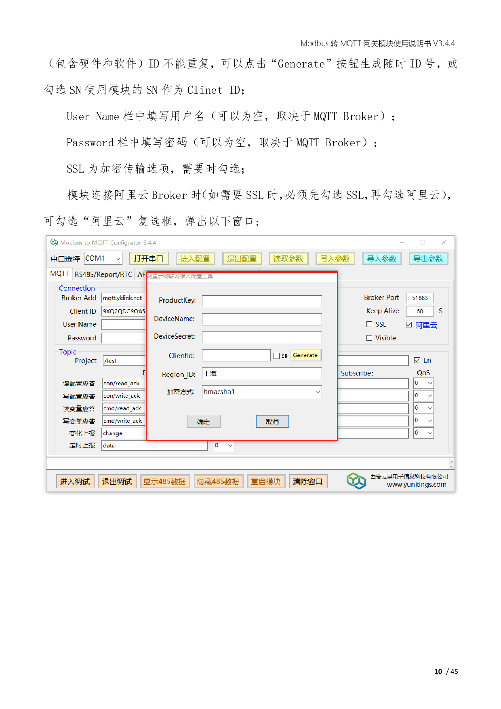The width and height of the screenshot is (501, 709).
Task: Click the Modbus to MQTT Configurator app icon
Action: click(54, 242)
